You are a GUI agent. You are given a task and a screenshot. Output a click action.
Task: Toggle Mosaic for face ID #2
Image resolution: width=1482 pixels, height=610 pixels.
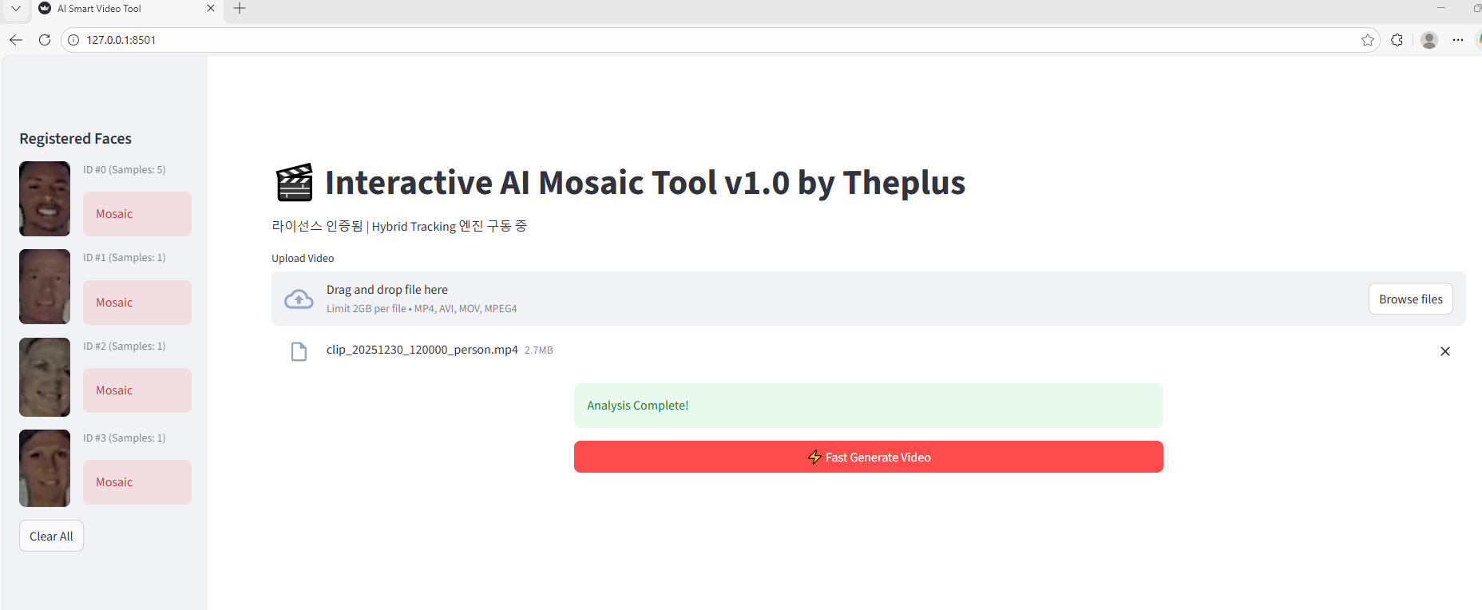pyautogui.click(x=137, y=390)
